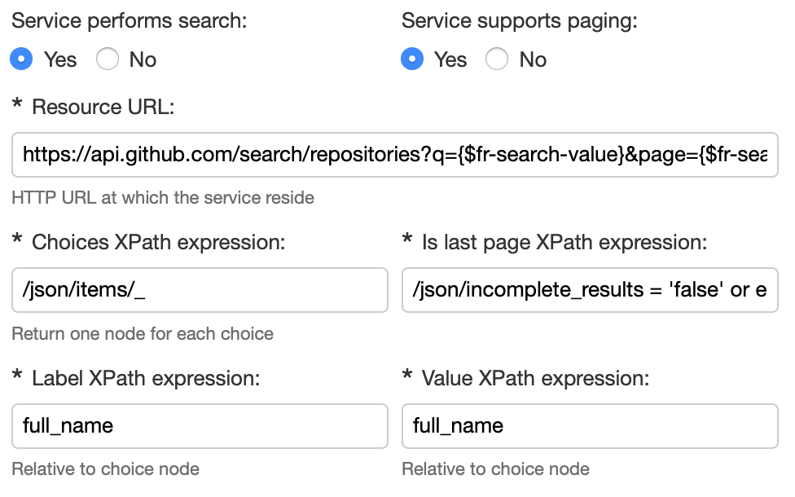Click the 'Resource URL:' label
This screenshot has width=795, height=497.
103,107
